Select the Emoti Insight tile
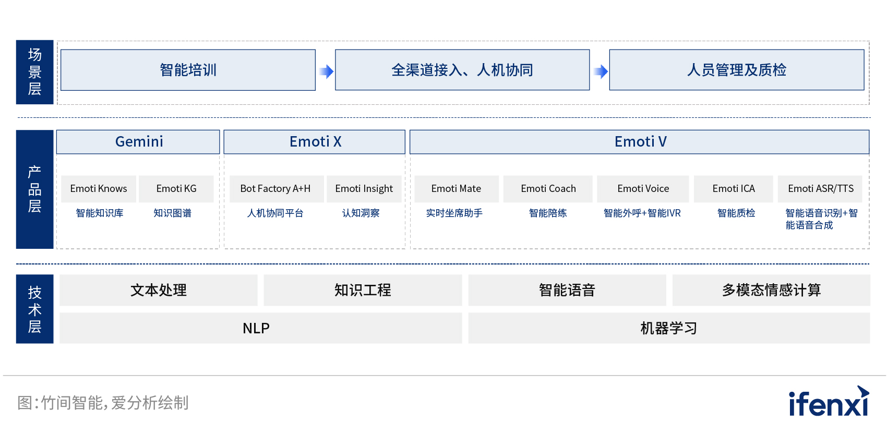This screenshot has width=887, height=434. 364,189
